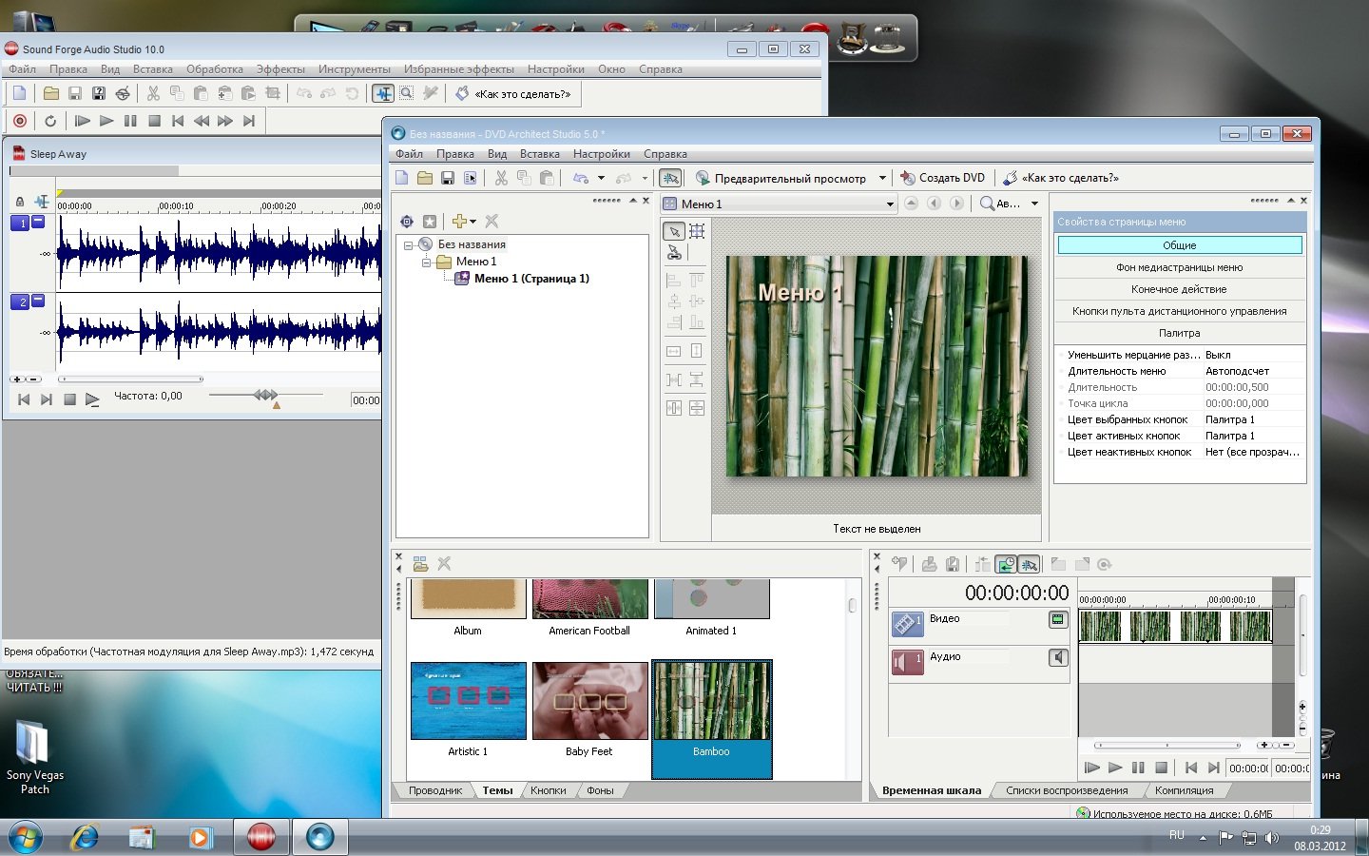The width and height of the screenshot is (1369, 856).
Task: Select channel 1 button in Sound Forge
Action: point(20,223)
